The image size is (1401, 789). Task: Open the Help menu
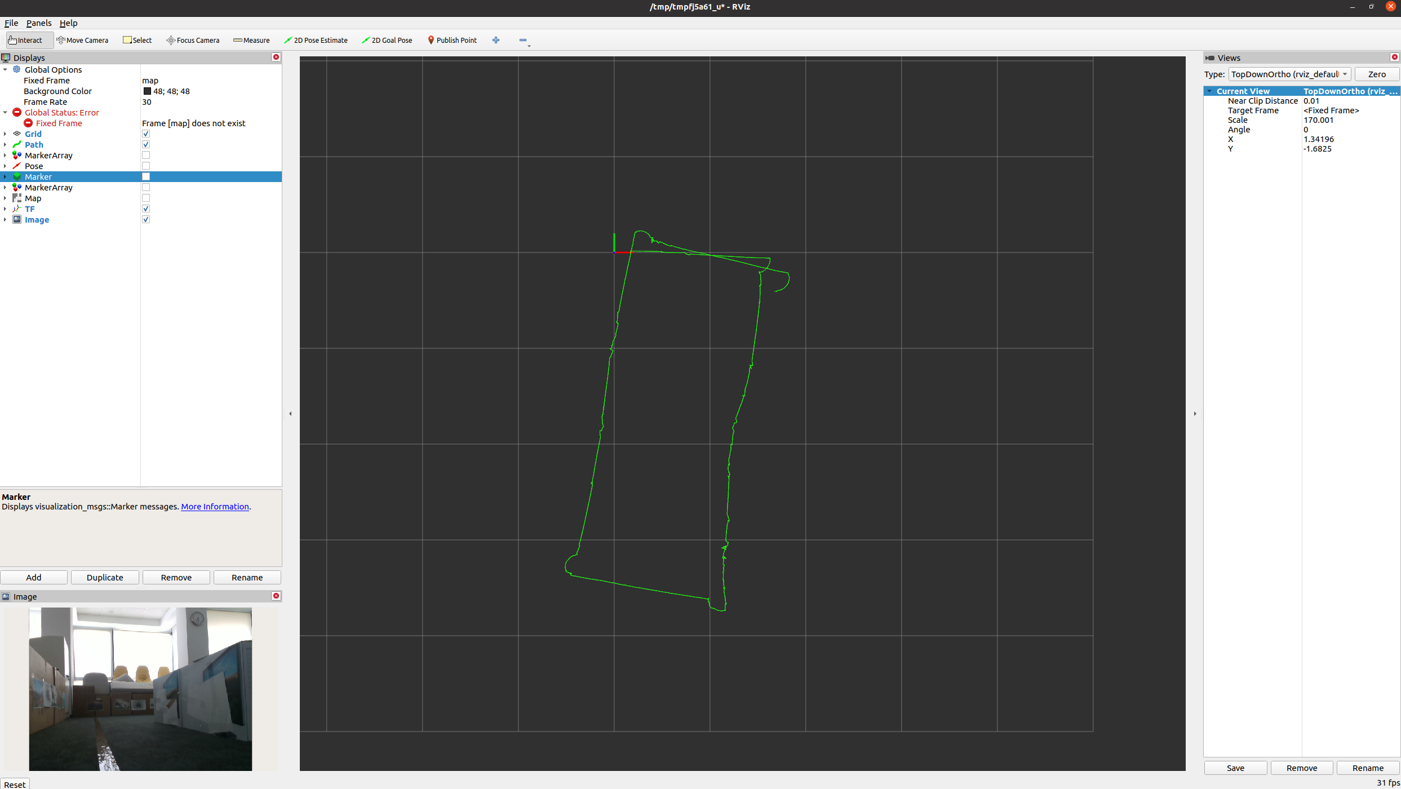pyautogui.click(x=68, y=23)
